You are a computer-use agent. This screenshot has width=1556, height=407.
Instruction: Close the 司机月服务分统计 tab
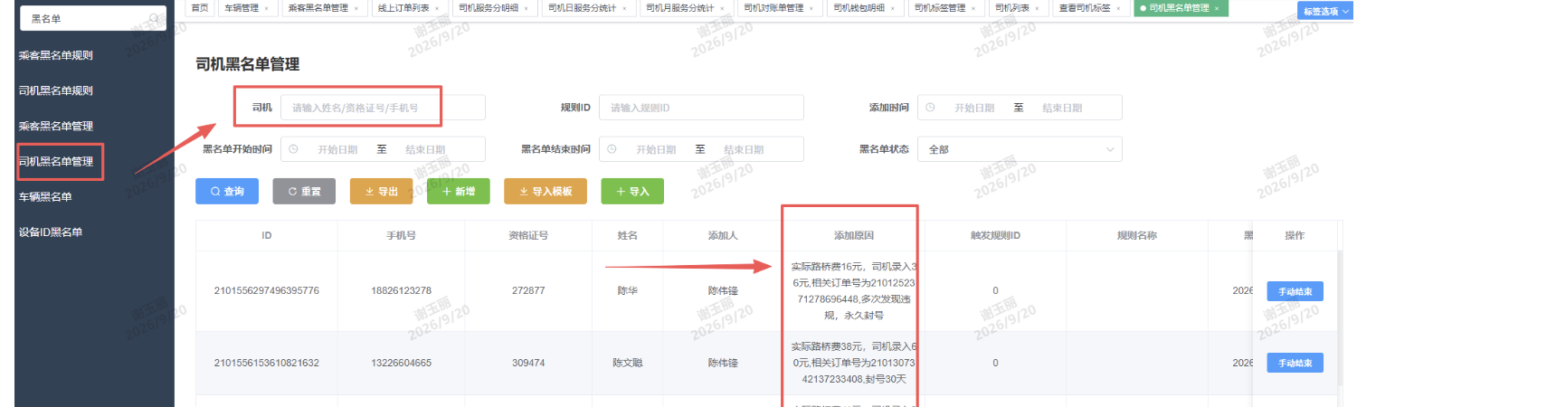coord(722,8)
